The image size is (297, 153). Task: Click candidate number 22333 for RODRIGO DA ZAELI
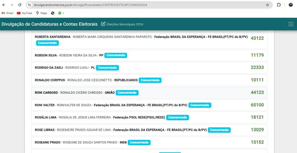tap(257, 67)
